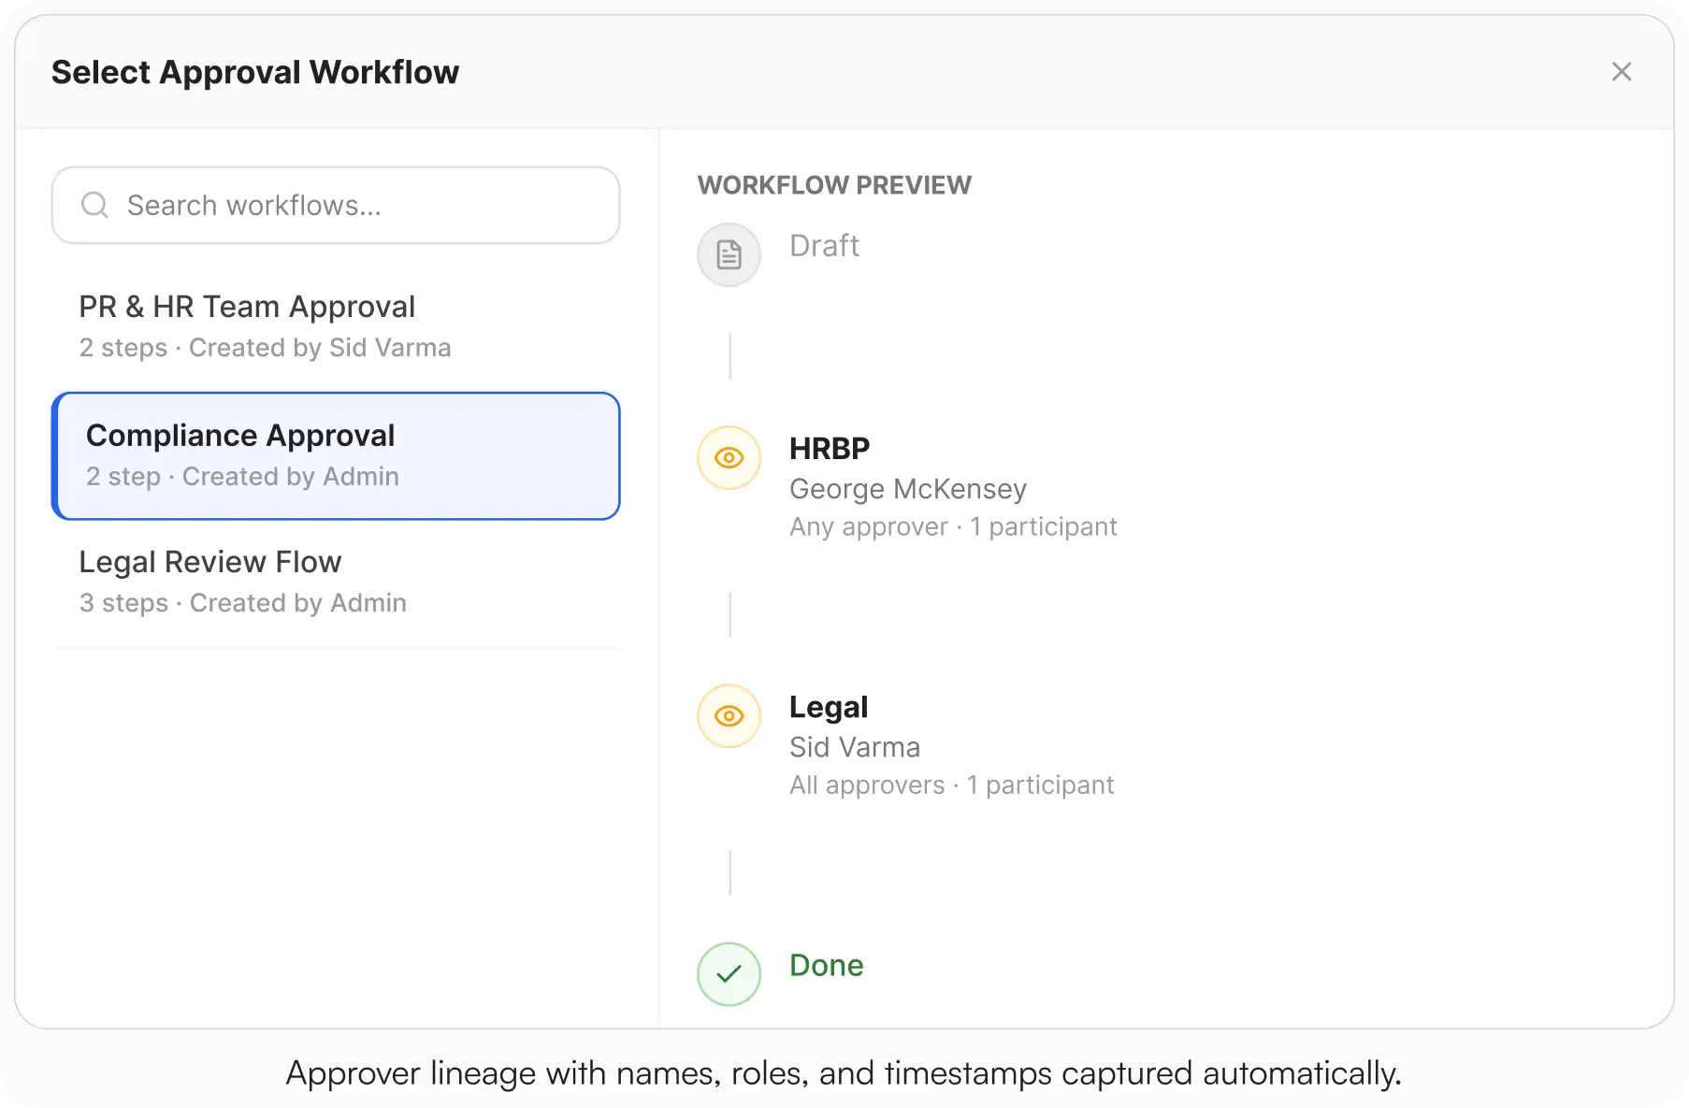1689x1108 pixels.
Task: Click the Select Approval Workflow title
Action: point(255,72)
